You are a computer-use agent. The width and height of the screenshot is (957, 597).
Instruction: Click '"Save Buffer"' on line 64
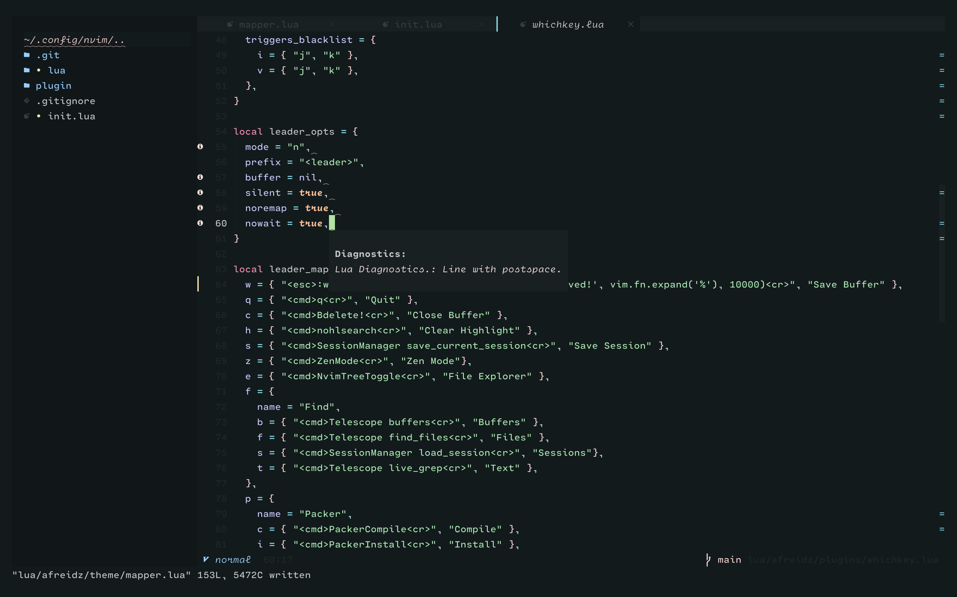point(846,285)
